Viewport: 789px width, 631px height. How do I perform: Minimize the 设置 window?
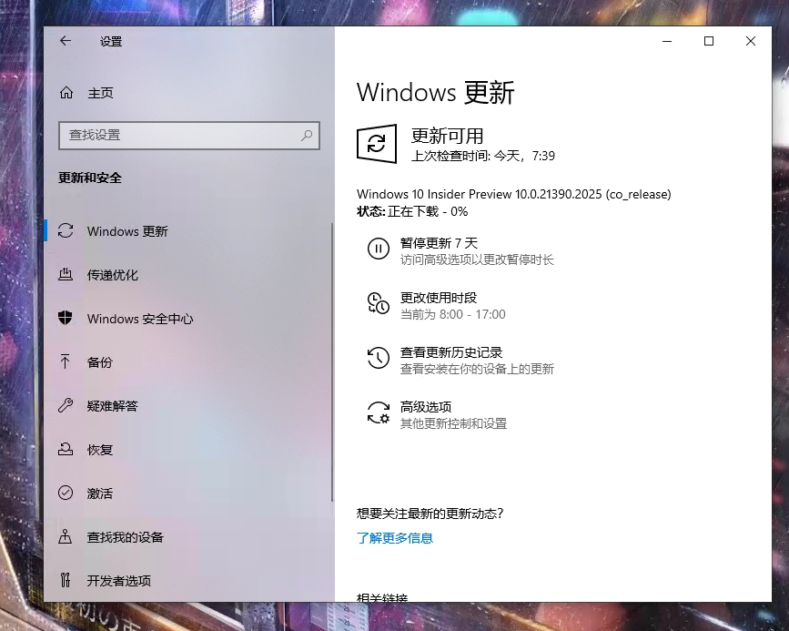point(667,41)
